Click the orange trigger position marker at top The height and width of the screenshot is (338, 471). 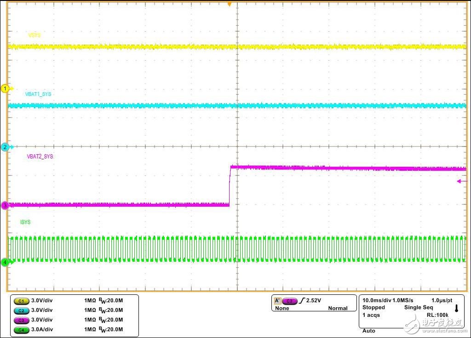[230, 4]
